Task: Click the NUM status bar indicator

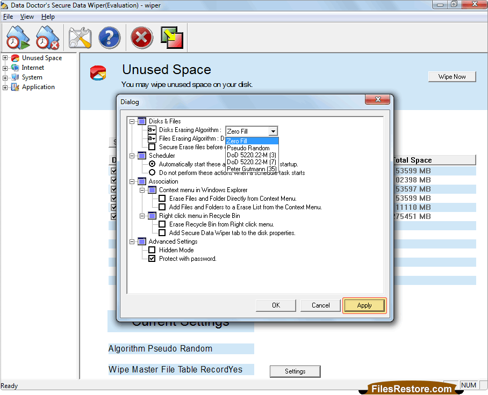Action: 469,385
